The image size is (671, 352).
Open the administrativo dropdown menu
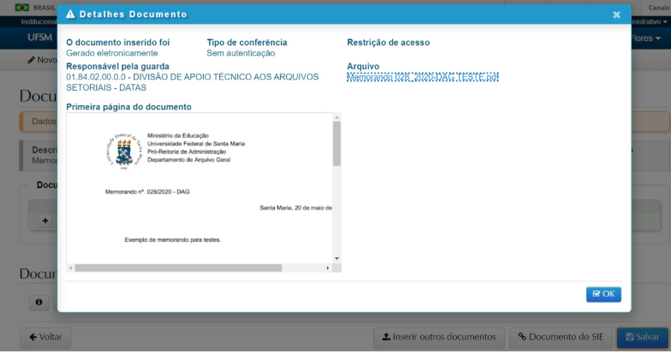coord(651,22)
